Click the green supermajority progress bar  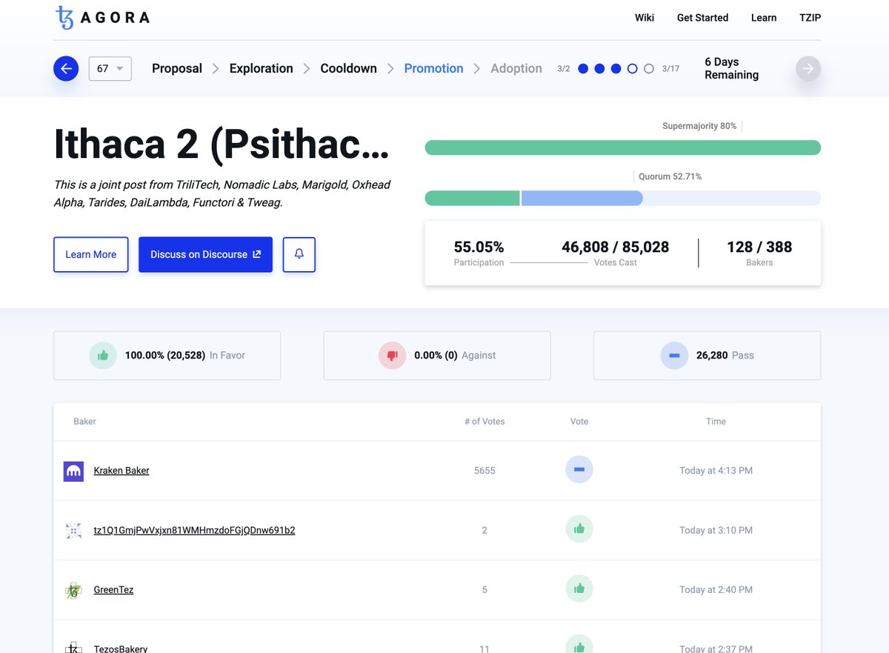pos(622,147)
